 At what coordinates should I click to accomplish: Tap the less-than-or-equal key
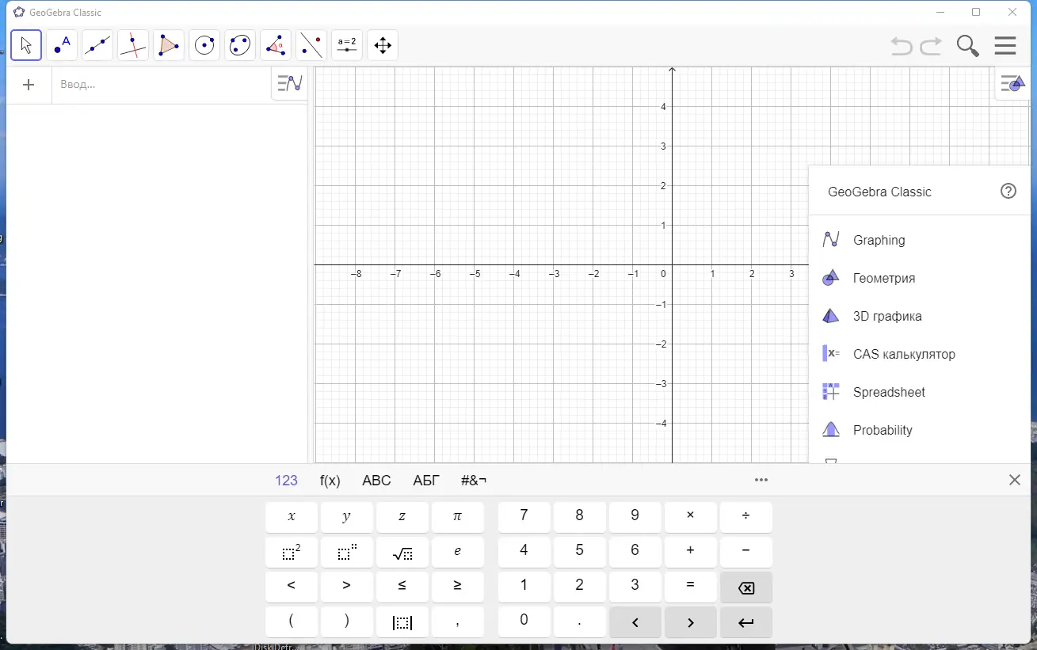click(402, 587)
